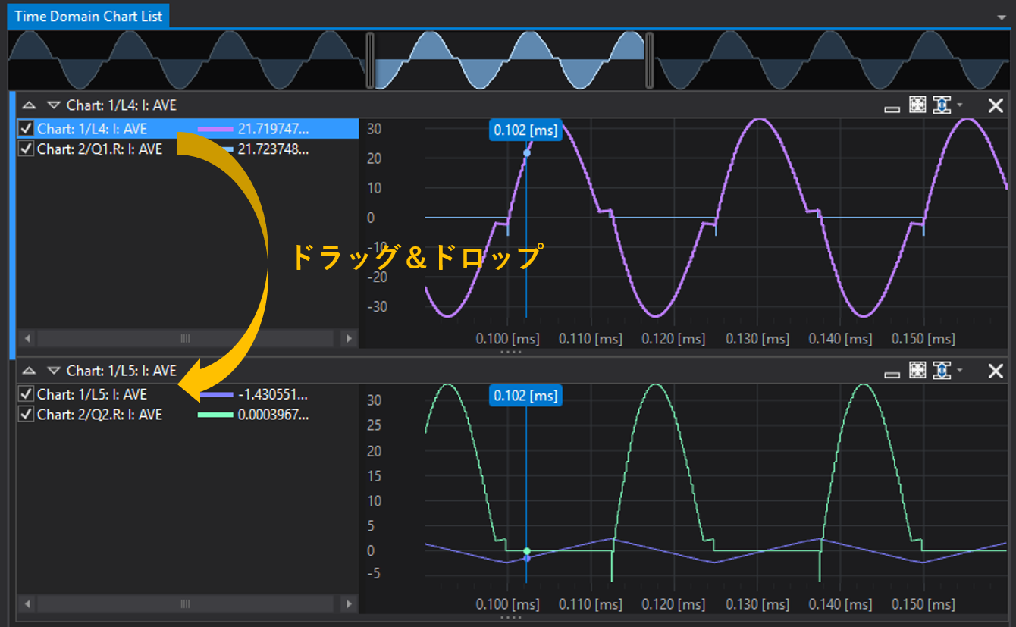Click the fit-to-window icon on the L4 chart
This screenshot has width=1016, height=627.
tap(917, 105)
